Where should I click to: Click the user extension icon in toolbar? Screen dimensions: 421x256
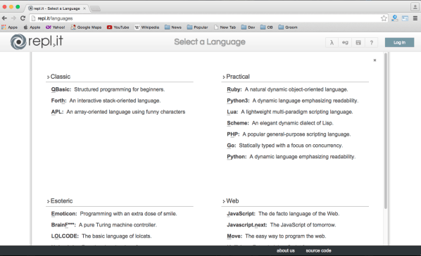point(395,18)
